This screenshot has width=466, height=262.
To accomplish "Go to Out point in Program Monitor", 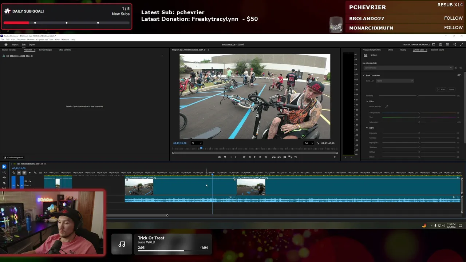I will coord(265,157).
